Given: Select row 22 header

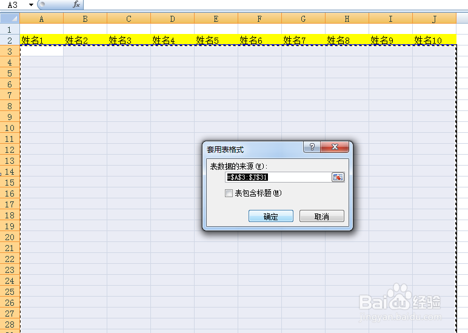Looking at the screenshot, I should (10, 259).
